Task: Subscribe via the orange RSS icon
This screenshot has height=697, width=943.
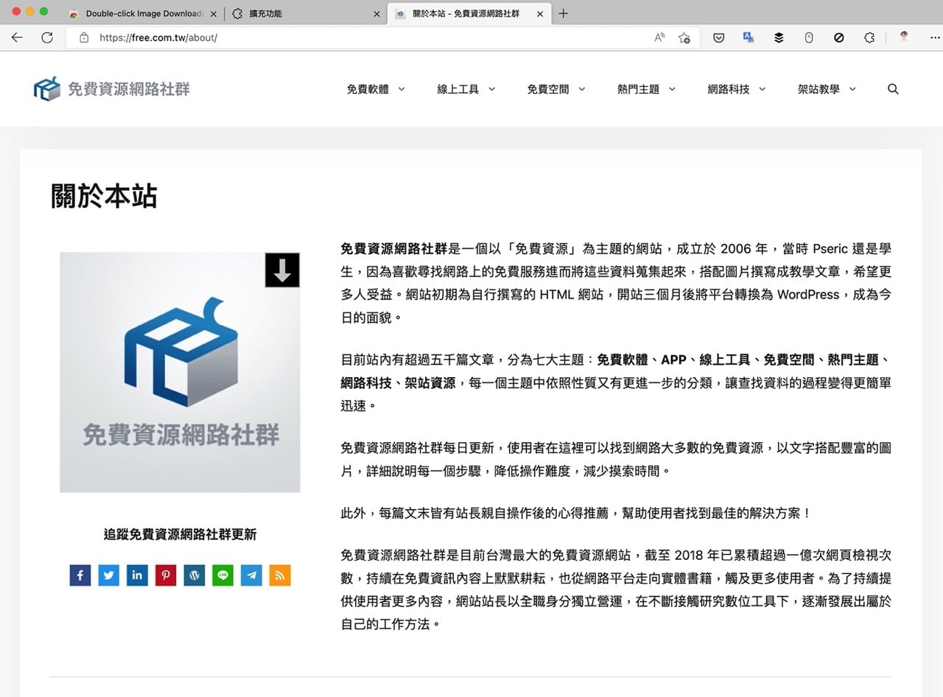Action: pos(280,575)
